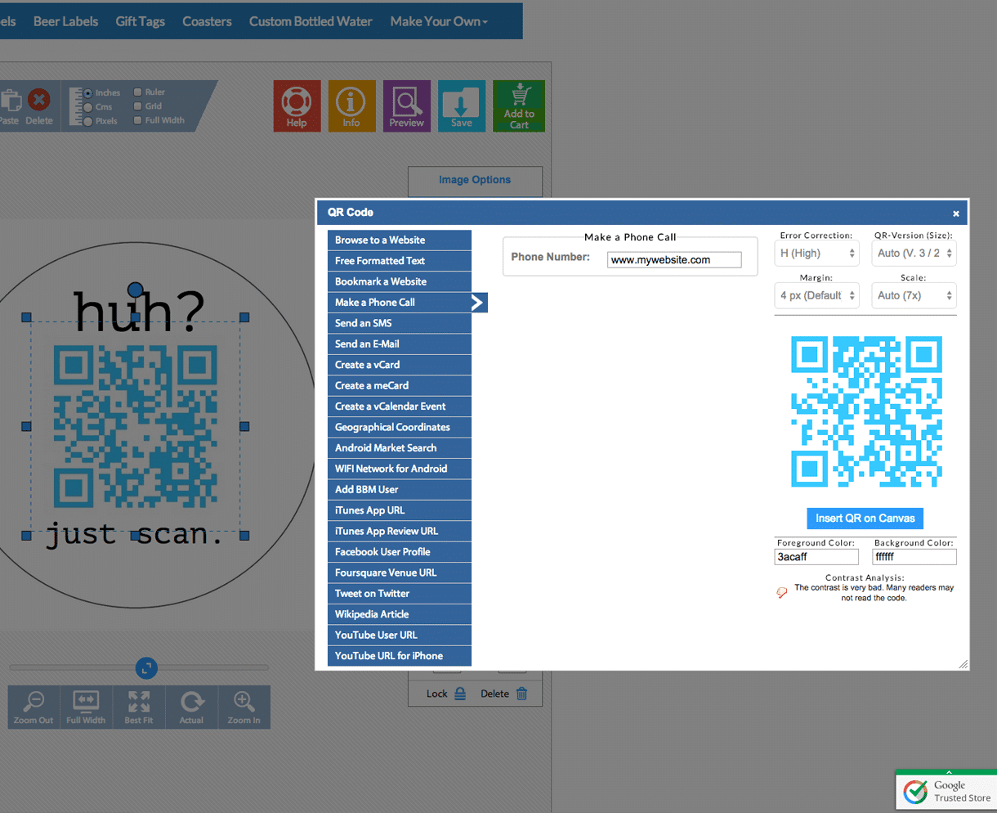Click the red Delete icon in toolbar

(38, 100)
